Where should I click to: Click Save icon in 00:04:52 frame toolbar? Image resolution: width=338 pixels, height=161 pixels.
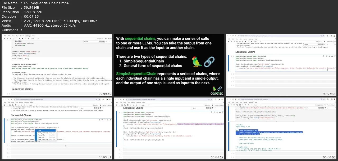pos(117,105)
